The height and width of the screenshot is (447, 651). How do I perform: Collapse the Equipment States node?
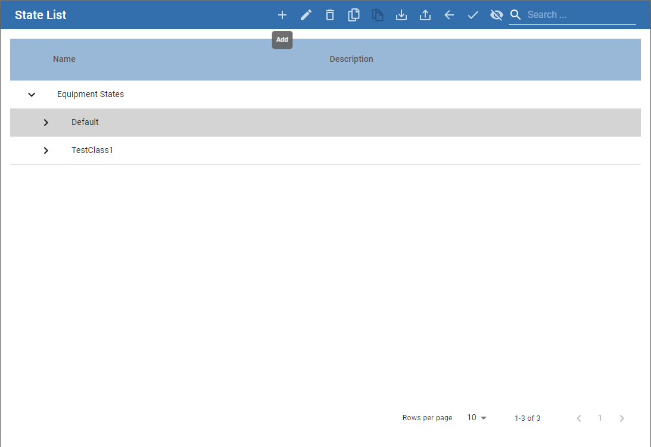(32, 94)
